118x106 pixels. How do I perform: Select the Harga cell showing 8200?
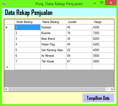tap(103, 39)
